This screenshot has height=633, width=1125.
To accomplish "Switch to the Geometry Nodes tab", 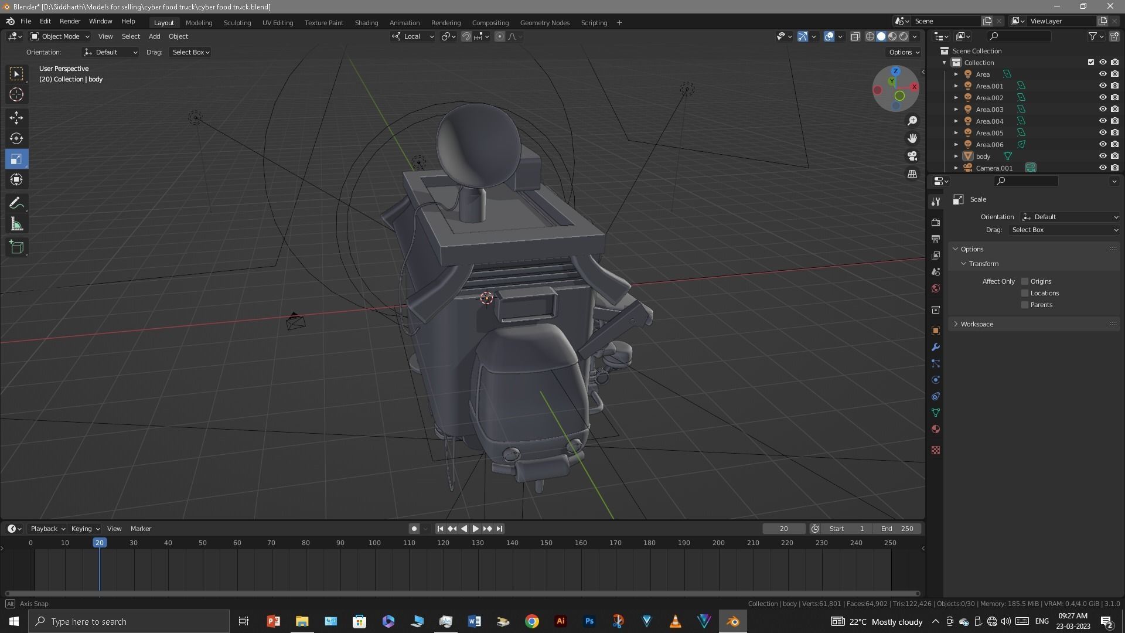I will tap(544, 23).
